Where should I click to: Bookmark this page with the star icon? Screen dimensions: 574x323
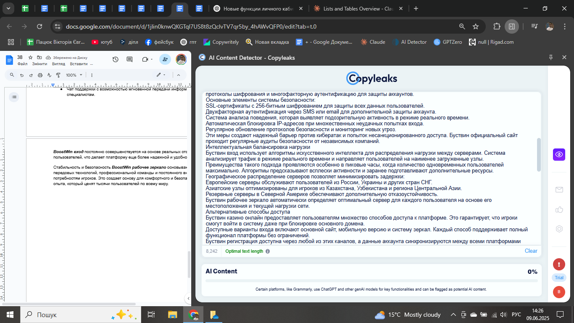coord(476,26)
